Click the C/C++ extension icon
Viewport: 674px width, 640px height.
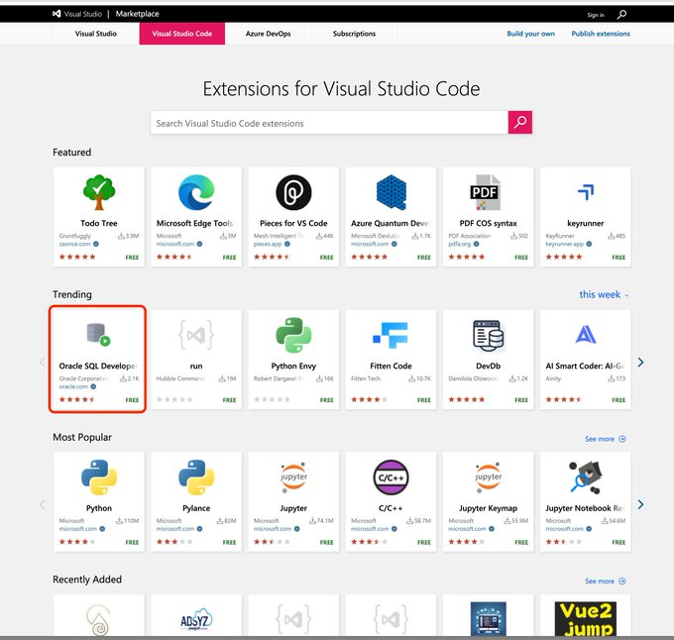pyautogui.click(x=391, y=477)
